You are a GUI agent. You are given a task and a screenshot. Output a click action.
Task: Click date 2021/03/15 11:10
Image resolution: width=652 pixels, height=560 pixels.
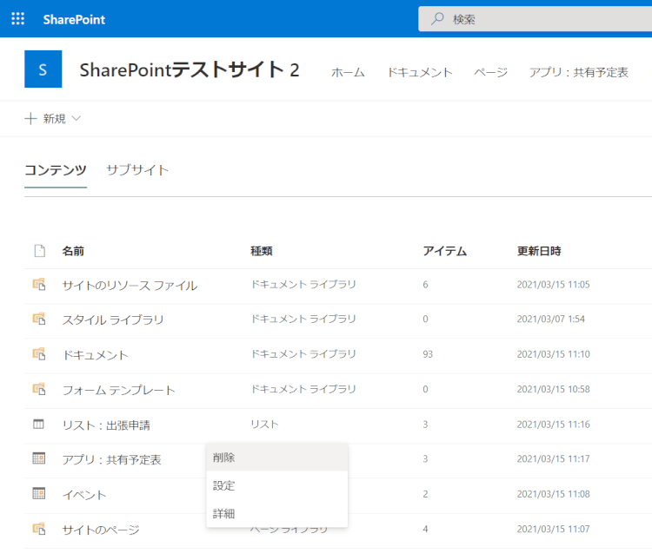click(x=553, y=354)
